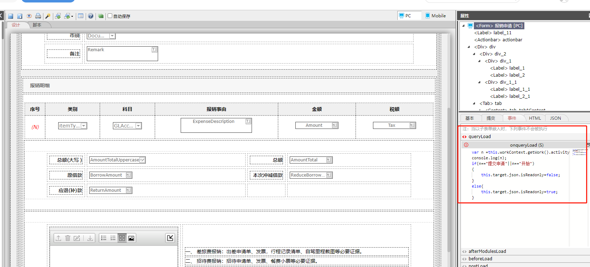Switch attachments to numbered list view
590x267 pixels.
pos(113,238)
